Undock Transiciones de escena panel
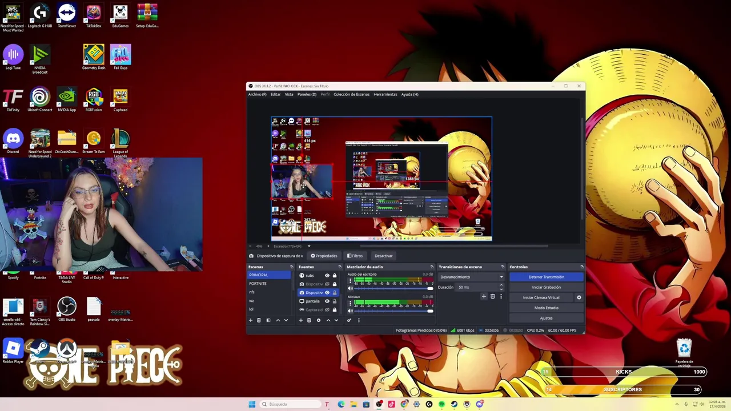The width and height of the screenshot is (731, 411). click(503, 267)
